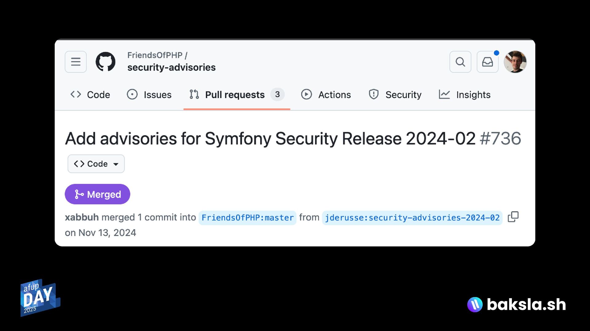
Task: Switch to the Code tab
Action: tap(90, 95)
